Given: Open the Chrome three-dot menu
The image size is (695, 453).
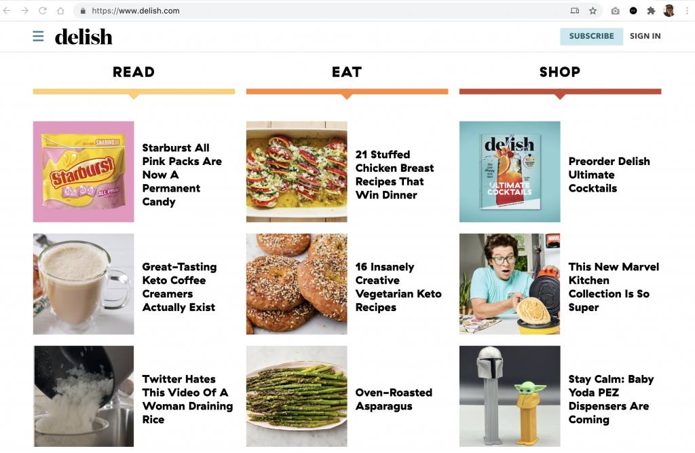Looking at the screenshot, I should 685,11.
